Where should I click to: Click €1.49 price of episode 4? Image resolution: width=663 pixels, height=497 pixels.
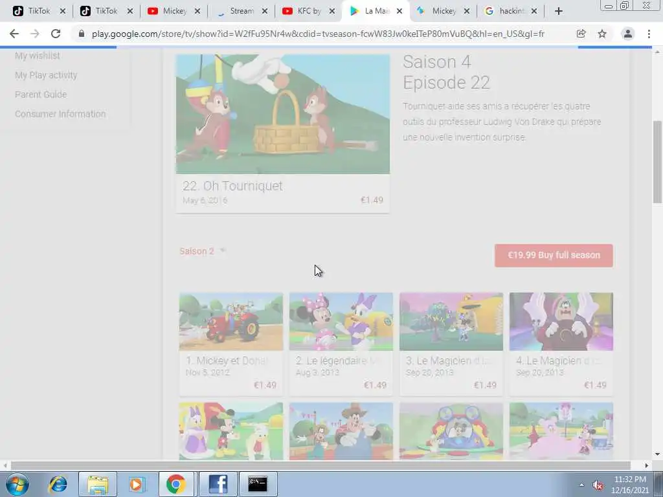pyautogui.click(x=596, y=385)
